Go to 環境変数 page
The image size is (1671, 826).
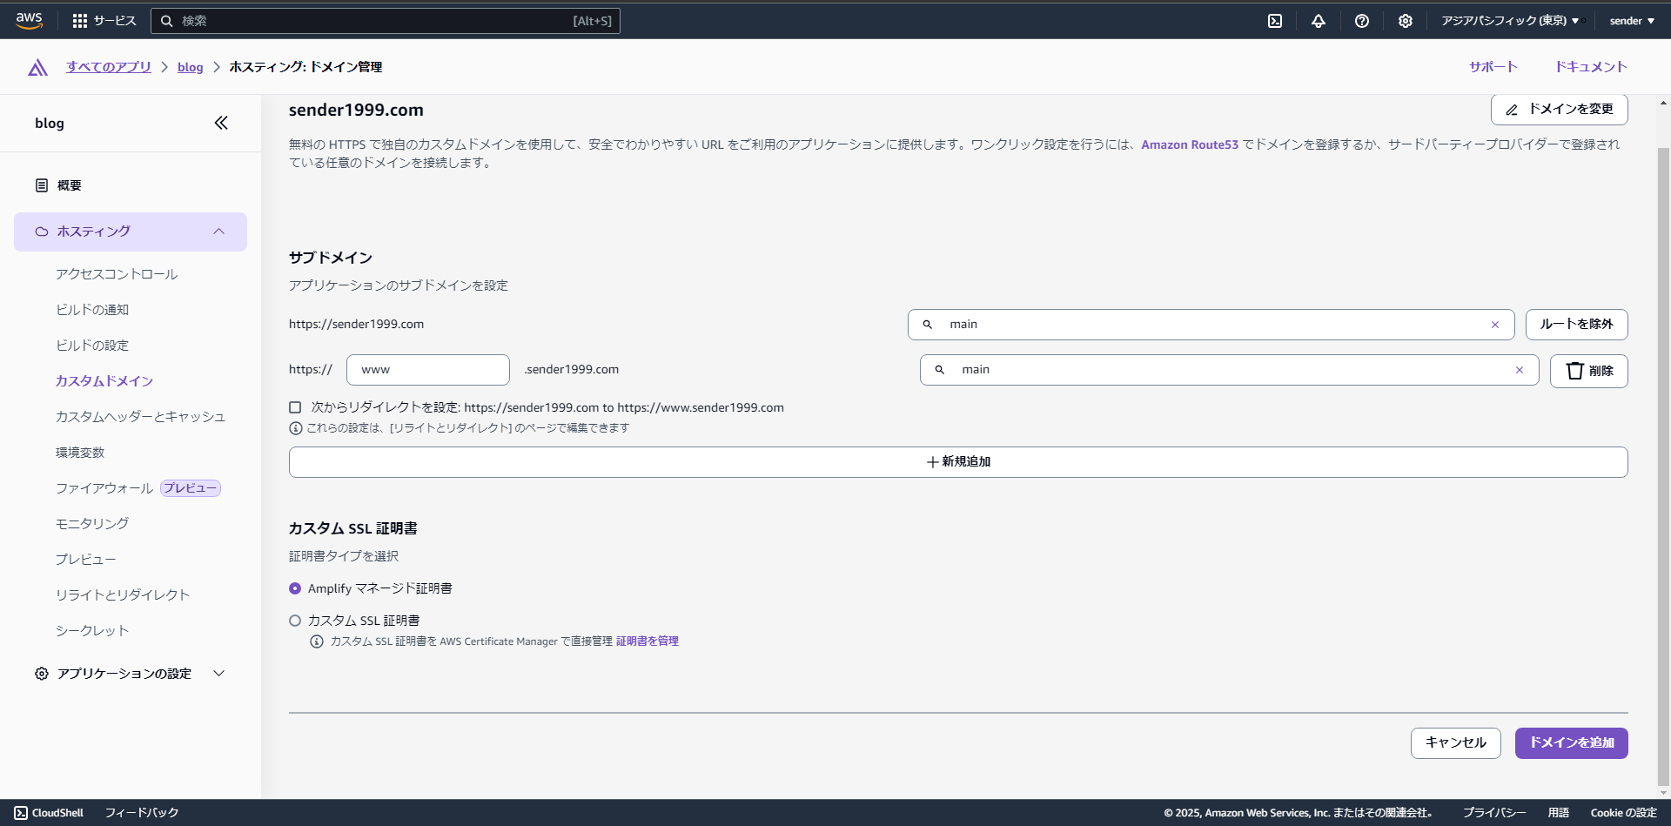80,453
